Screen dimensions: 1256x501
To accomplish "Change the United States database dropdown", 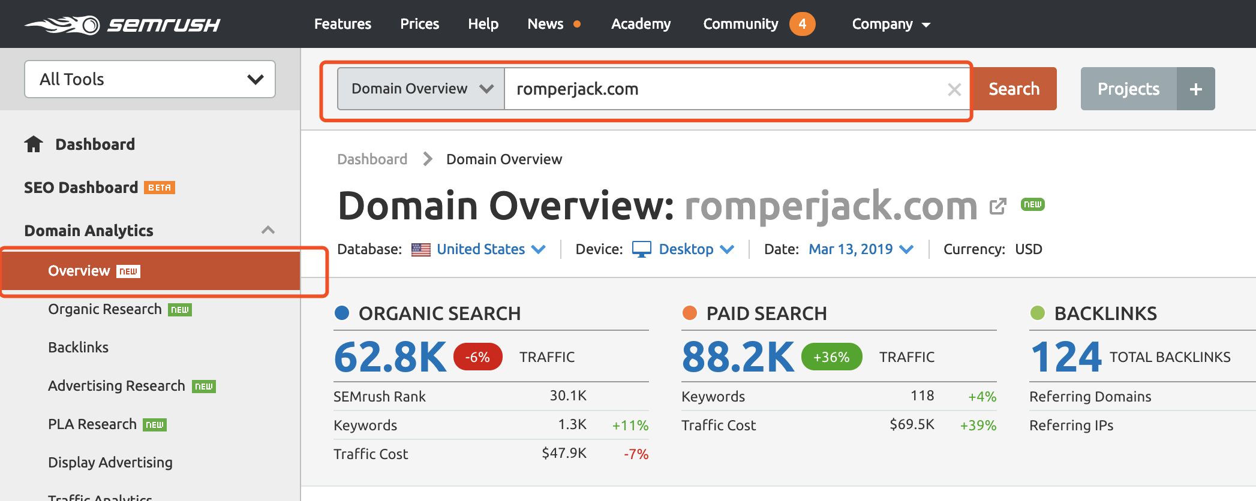I will pyautogui.click(x=491, y=249).
